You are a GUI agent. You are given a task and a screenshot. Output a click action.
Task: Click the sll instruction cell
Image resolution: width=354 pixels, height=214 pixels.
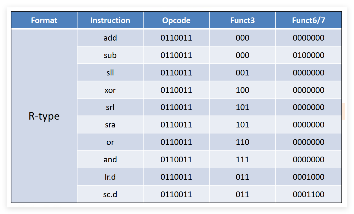[110, 72]
